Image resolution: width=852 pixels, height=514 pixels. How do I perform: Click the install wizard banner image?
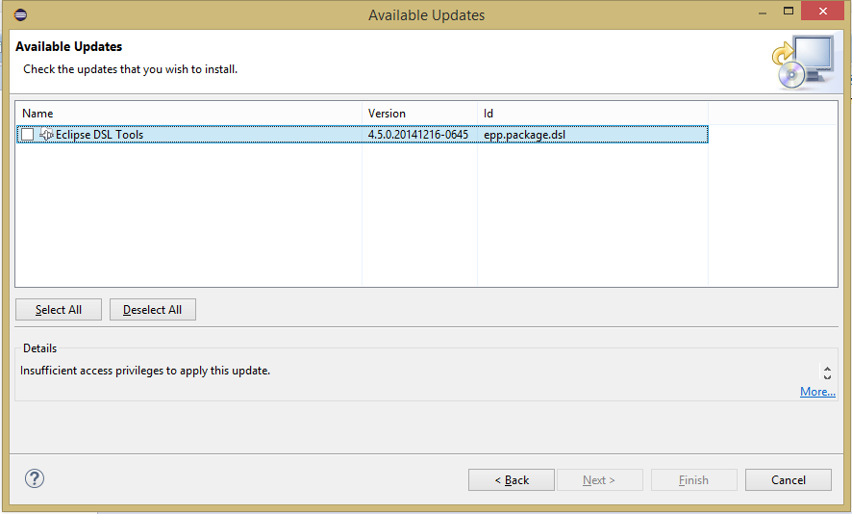[x=803, y=62]
